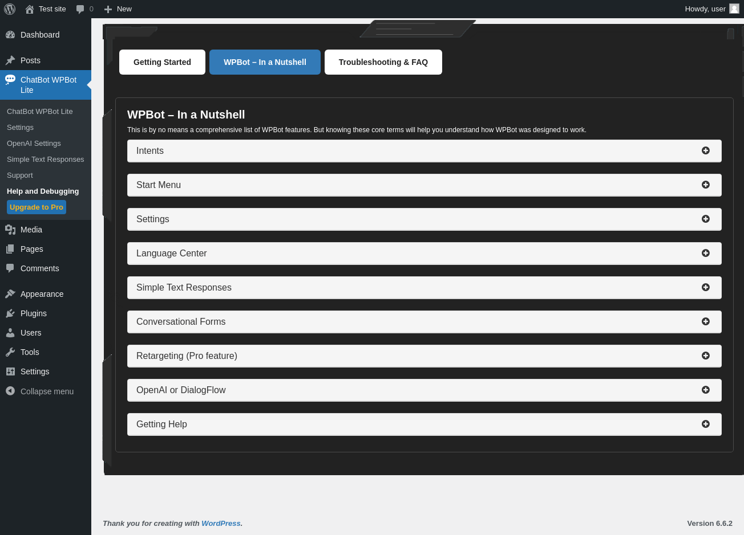Image resolution: width=744 pixels, height=535 pixels.
Task: Open the Howdy, user account menu
Action: [x=712, y=9]
